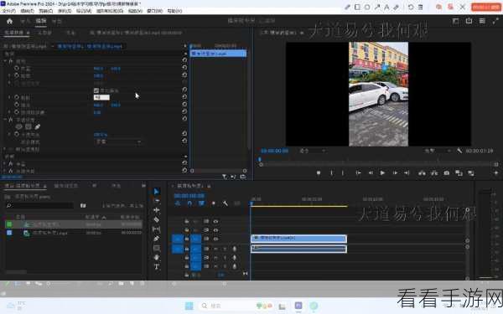This screenshot has height=314, width=503.
Task: Collapse the Opacity effect group
Action: (x=5, y=120)
